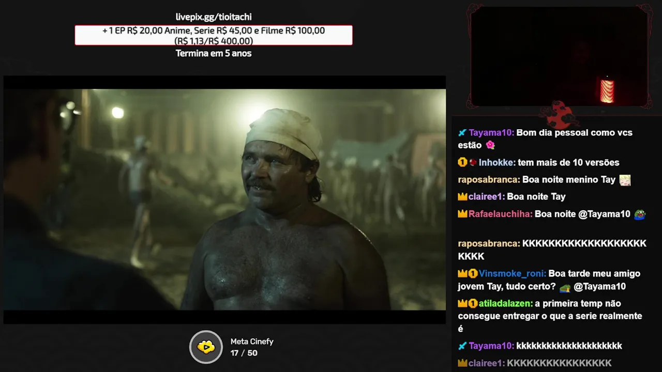Click the number-one badge before Inhokke
662x372 pixels.
click(462, 162)
